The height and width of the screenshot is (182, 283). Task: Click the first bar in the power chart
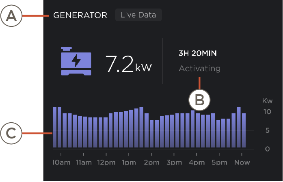[x=54, y=128]
